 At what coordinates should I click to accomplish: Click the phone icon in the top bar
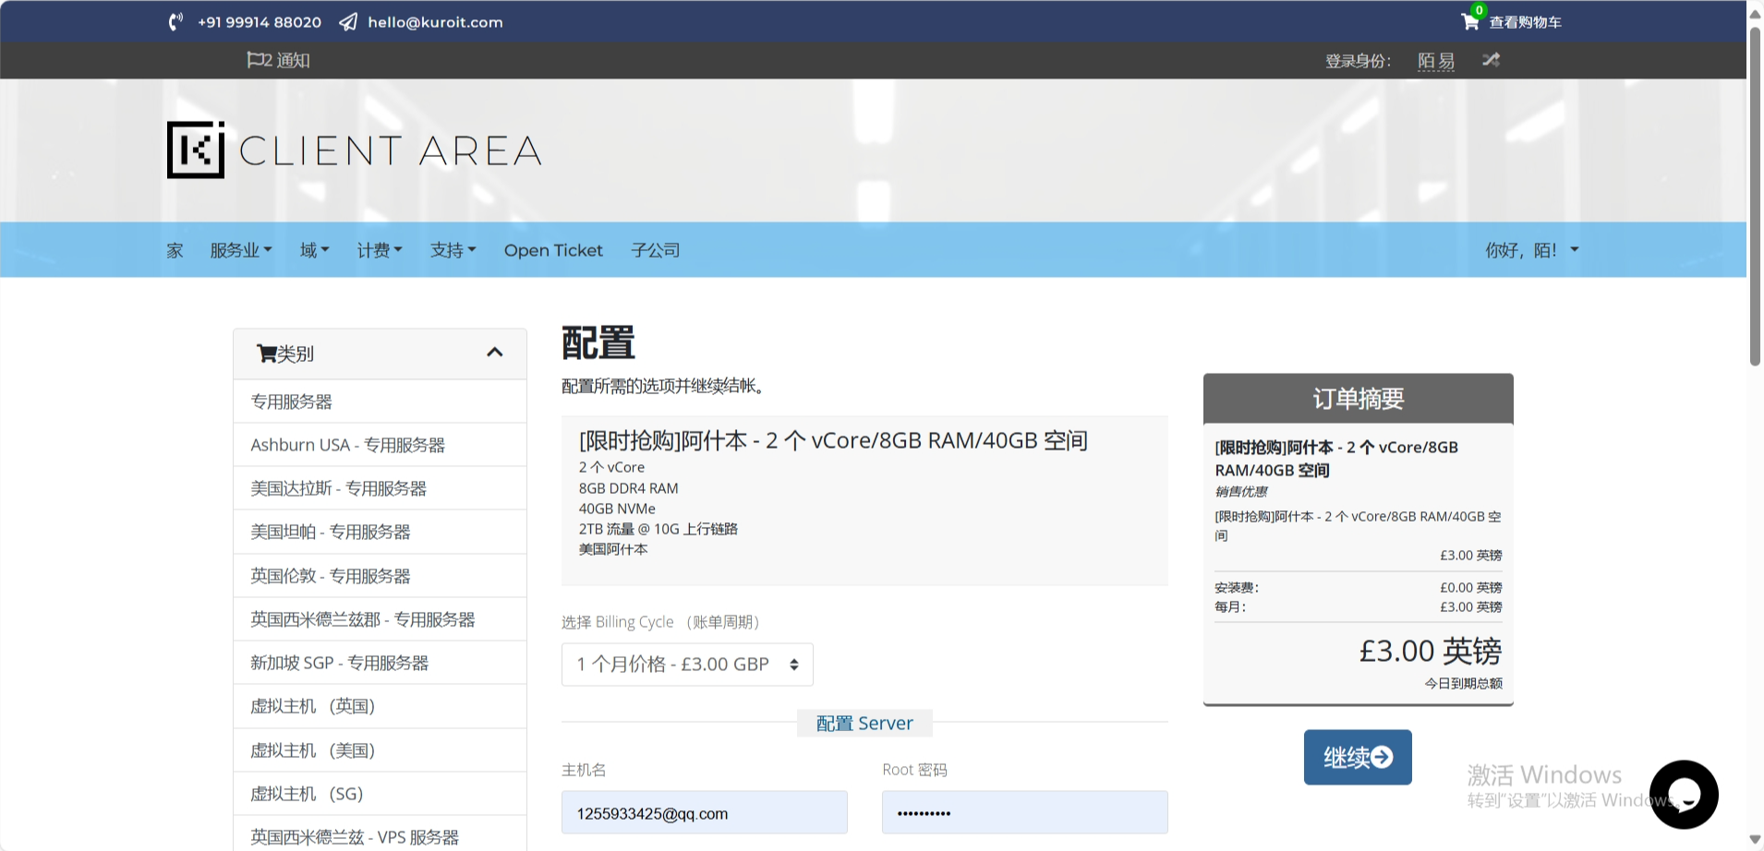coord(175,21)
